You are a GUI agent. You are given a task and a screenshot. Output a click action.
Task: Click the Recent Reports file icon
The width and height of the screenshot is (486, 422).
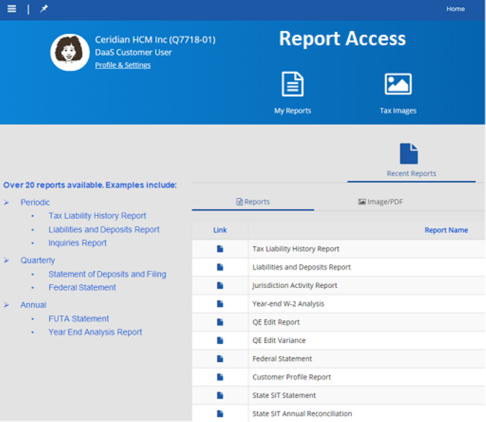coord(409,153)
